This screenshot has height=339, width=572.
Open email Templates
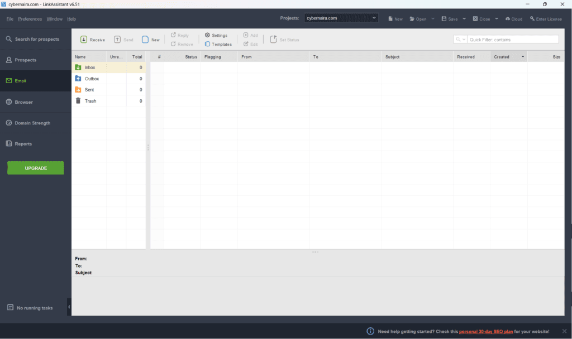(218, 44)
